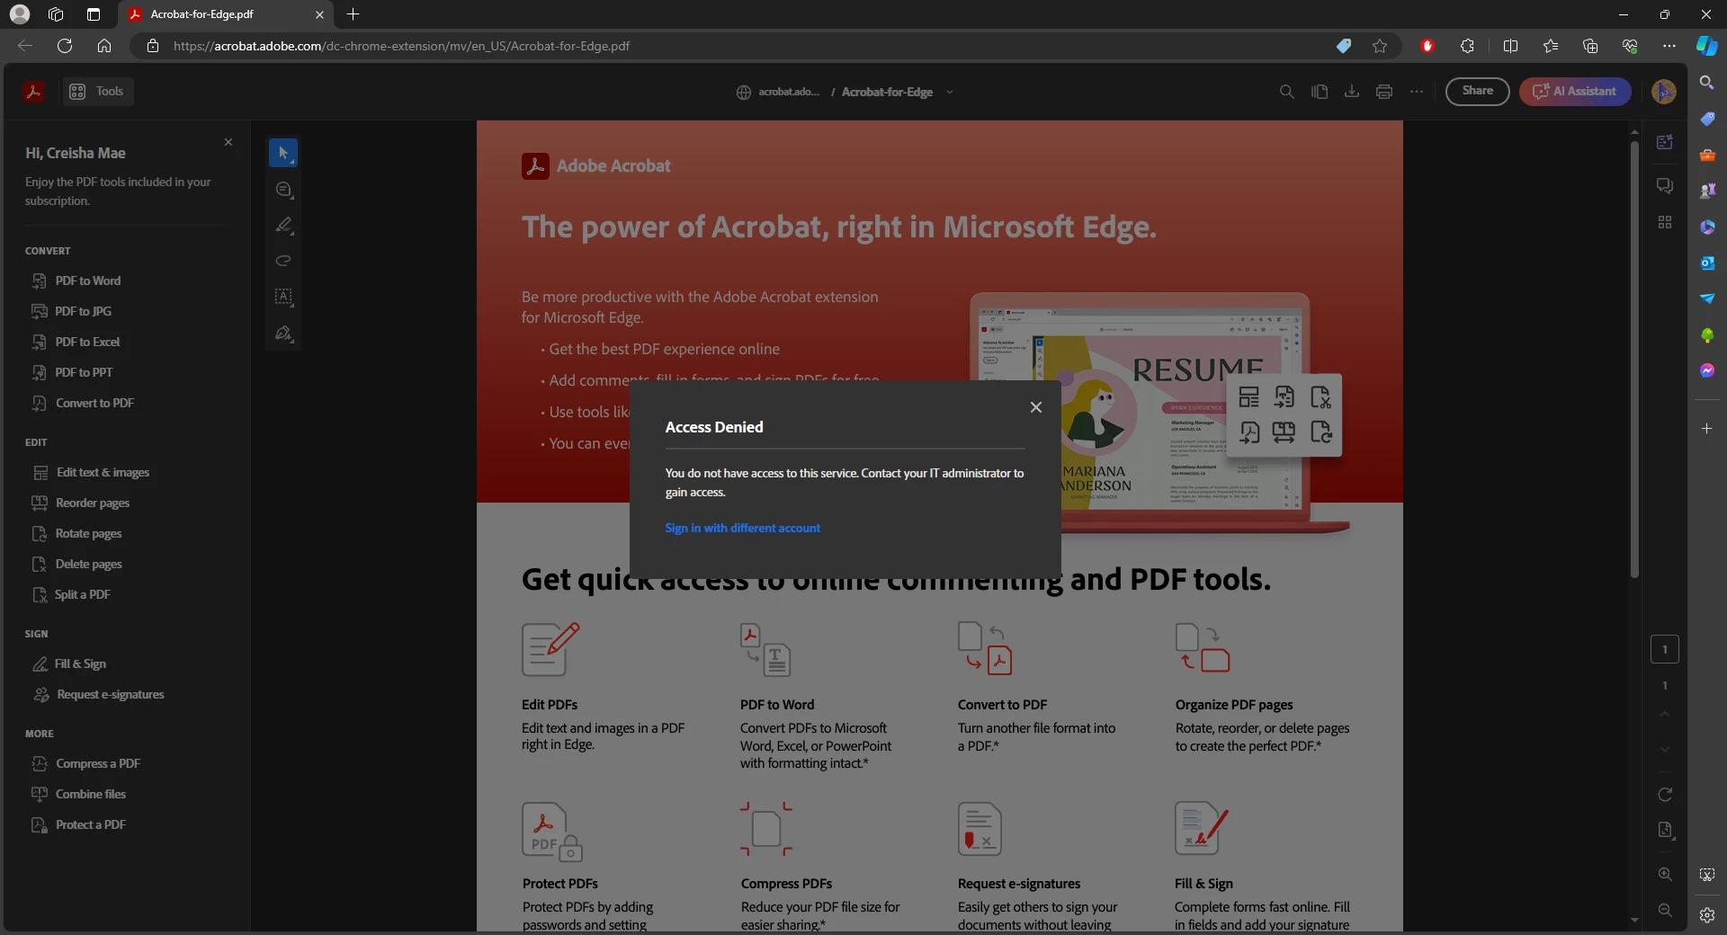Select the highlight pen tool

pyautogui.click(x=283, y=225)
